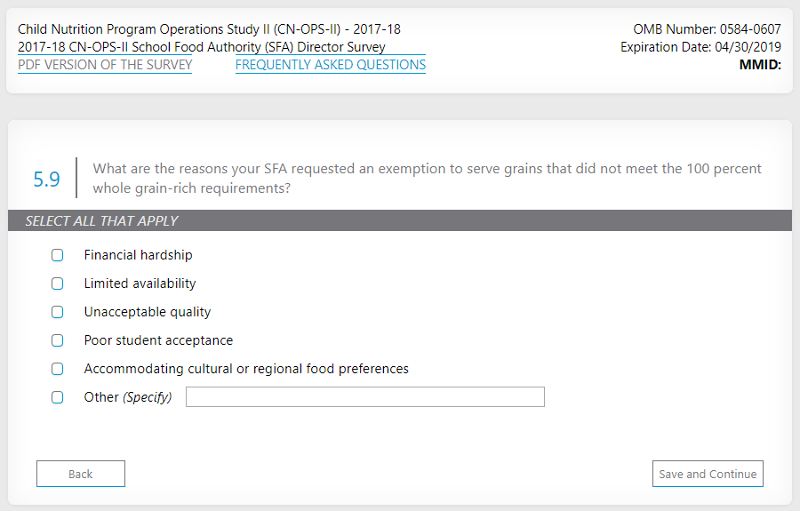Click the Unacceptable quality option label
Screen dimensions: 800x511
tap(148, 312)
